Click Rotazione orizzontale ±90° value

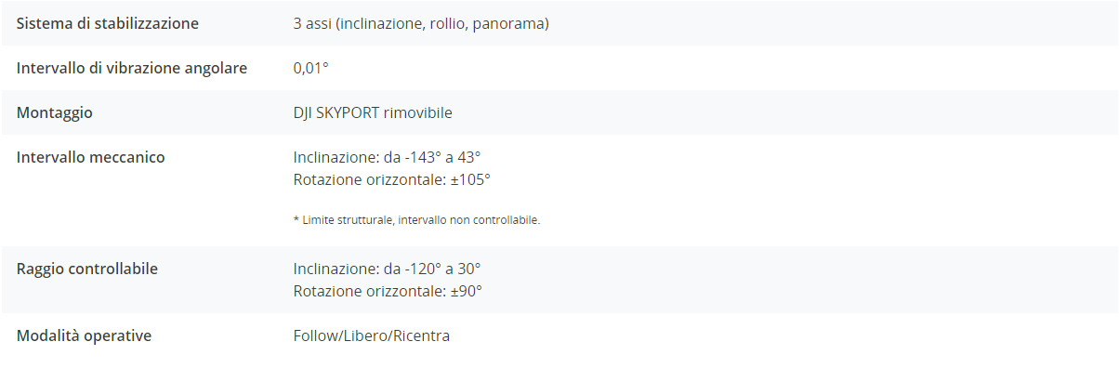tap(388, 290)
